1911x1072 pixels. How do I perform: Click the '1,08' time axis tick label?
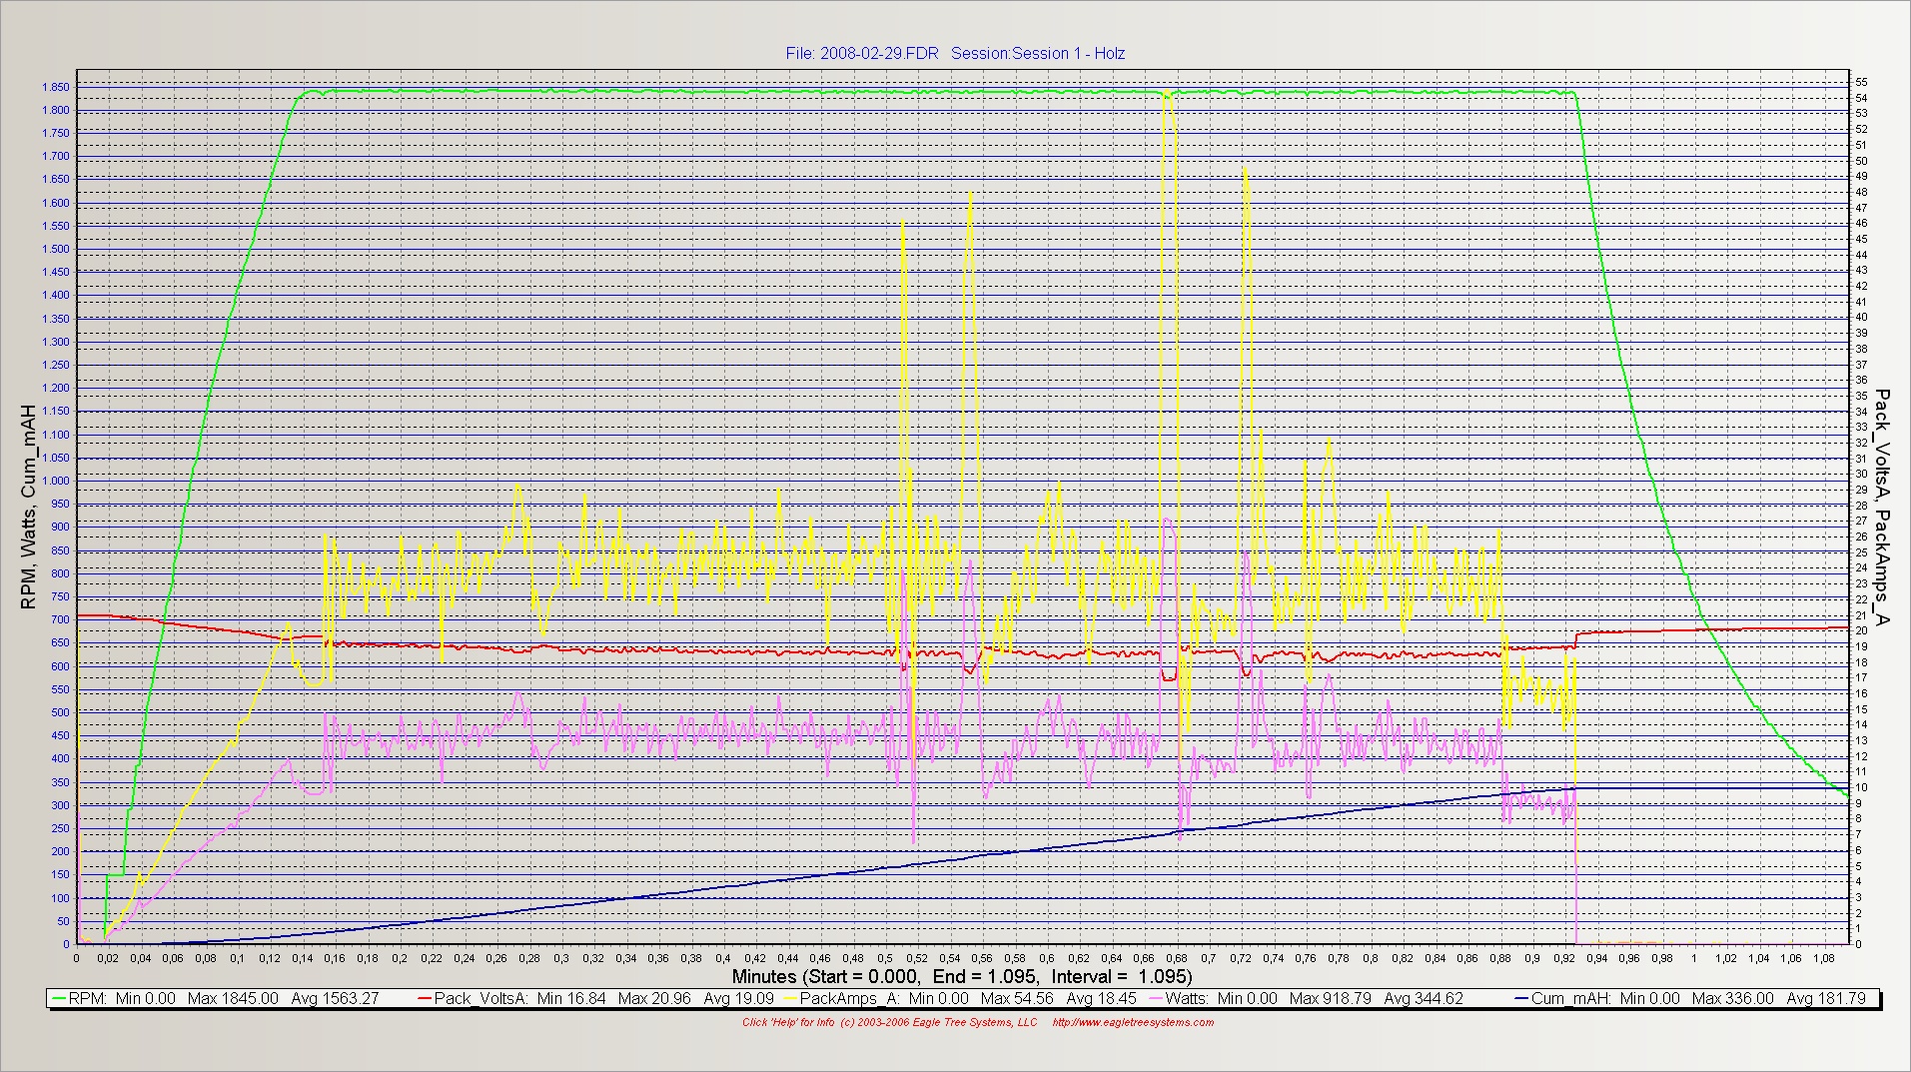(1823, 957)
